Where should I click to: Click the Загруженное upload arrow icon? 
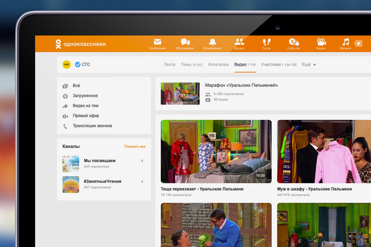(x=65, y=96)
